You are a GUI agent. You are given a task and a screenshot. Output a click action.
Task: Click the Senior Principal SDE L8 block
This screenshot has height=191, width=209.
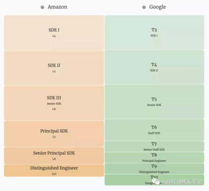(54, 155)
